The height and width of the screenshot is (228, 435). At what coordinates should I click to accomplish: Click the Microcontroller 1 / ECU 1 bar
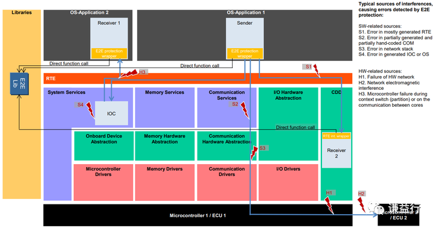(198, 215)
